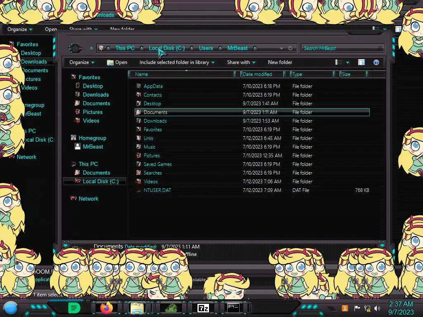
Task: Click the folder icon at address bar start
Action: point(101,48)
